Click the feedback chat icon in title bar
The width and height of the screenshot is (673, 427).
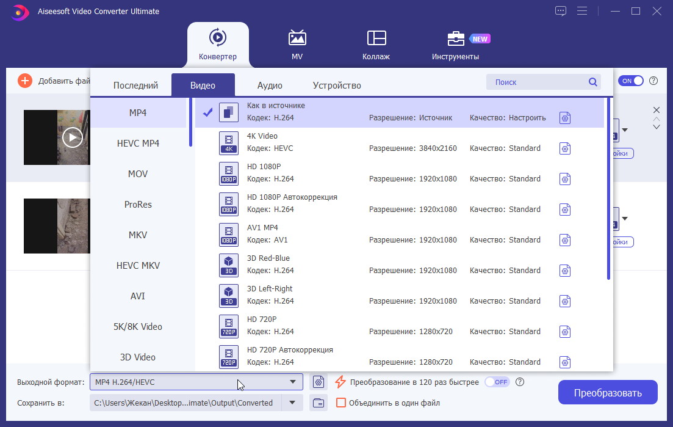pyautogui.click(x=561, y=11)
